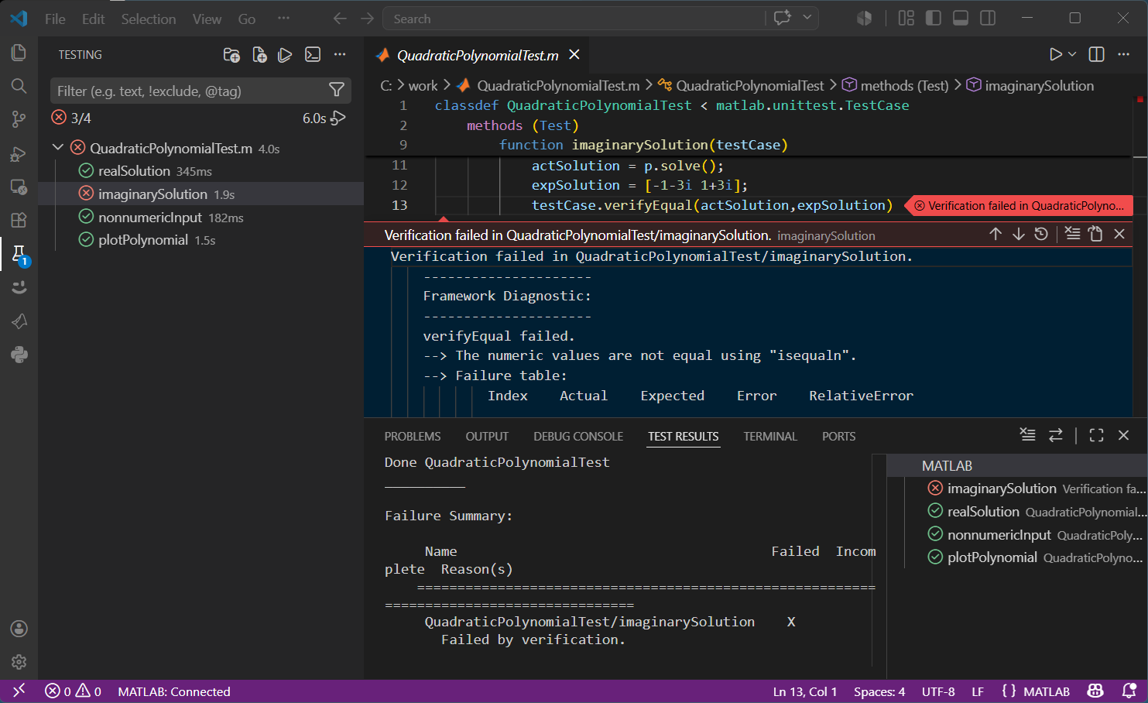Click Show Output terminal icon in Testing header
This screenshot has width=1148, height=703.
(313, 55)
